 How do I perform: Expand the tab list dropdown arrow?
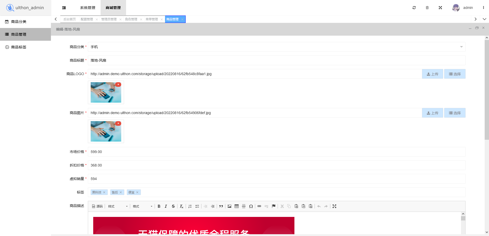point(484,19)
